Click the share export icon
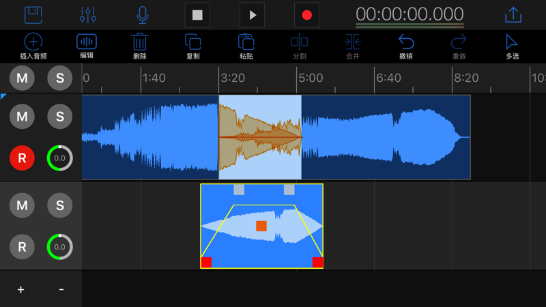Viewport: 546px width, 307px height. coord(513,14)
